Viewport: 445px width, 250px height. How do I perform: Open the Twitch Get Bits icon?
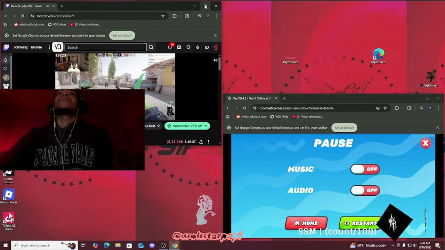198,47
